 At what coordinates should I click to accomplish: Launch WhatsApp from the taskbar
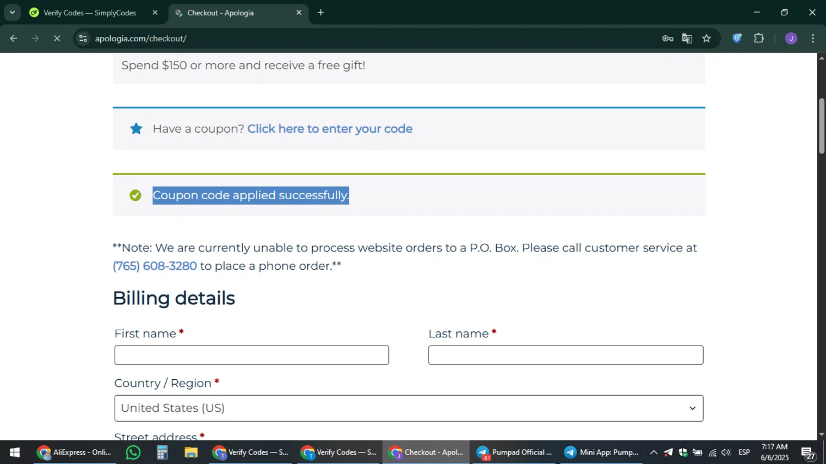click(133, 452)
